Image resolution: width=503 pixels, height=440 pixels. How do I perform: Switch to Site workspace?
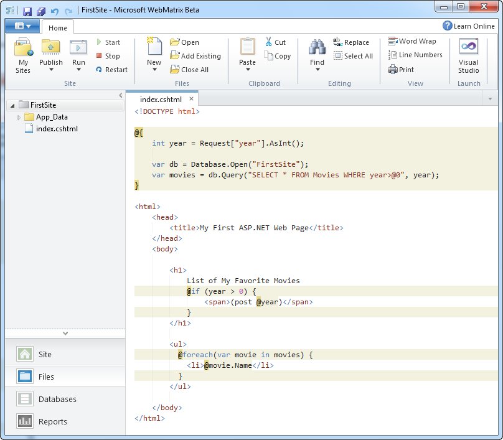[65, 354]
